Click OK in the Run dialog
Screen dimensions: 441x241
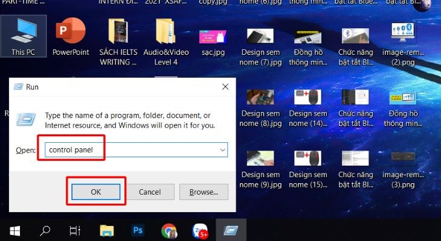point(96,192)
